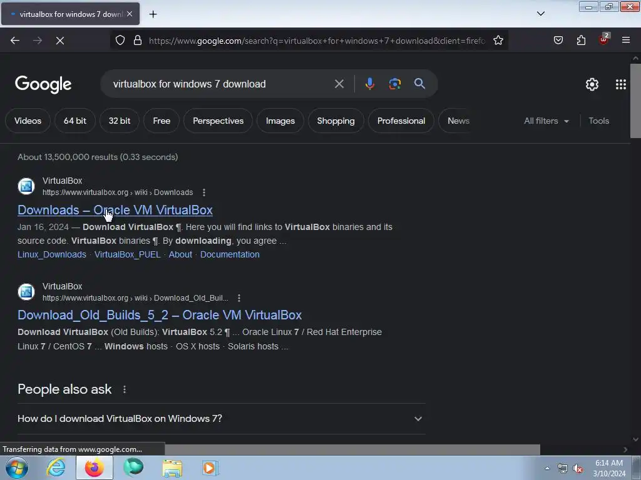
Task: Go to Google homepage logo
Action: pos(43,84)
